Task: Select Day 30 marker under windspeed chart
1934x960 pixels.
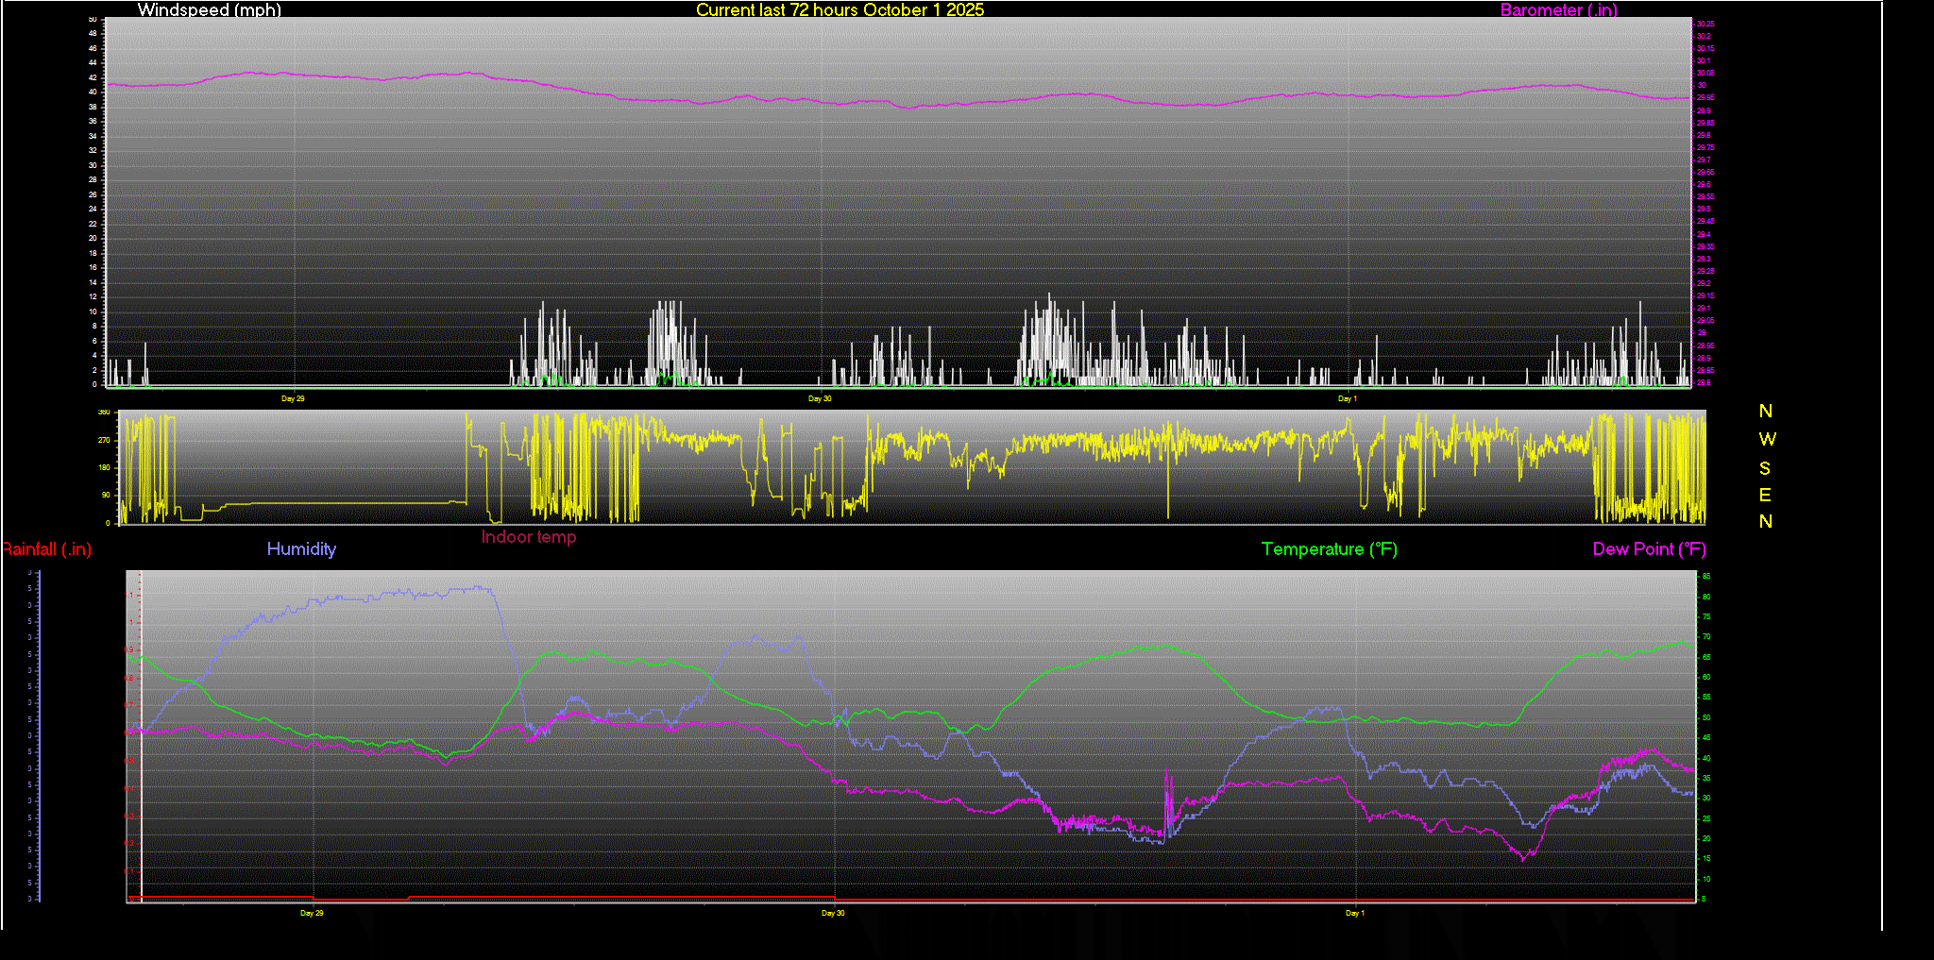Action: pos(820,398)
